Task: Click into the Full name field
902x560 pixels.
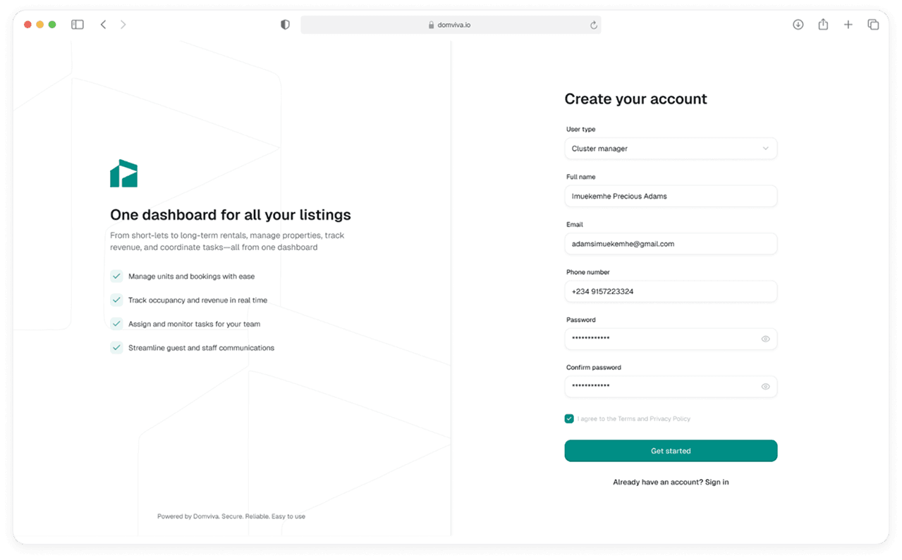Action: [670, 197]
